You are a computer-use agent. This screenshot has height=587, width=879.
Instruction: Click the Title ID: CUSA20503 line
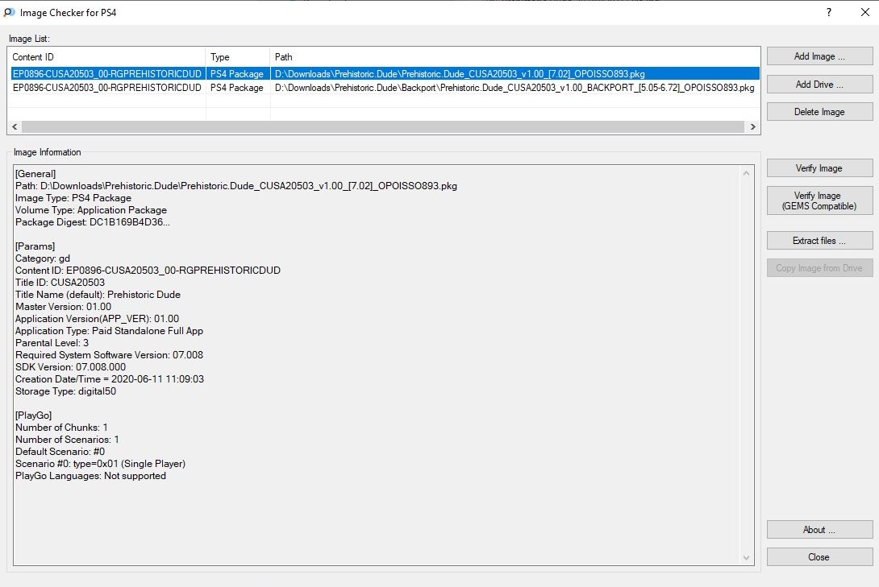(x=60, y=283)
